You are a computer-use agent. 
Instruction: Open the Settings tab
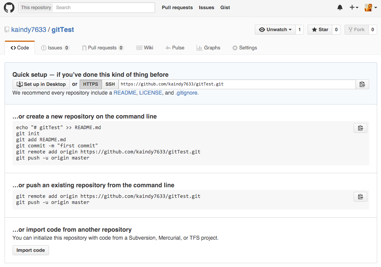pos(244,48)
